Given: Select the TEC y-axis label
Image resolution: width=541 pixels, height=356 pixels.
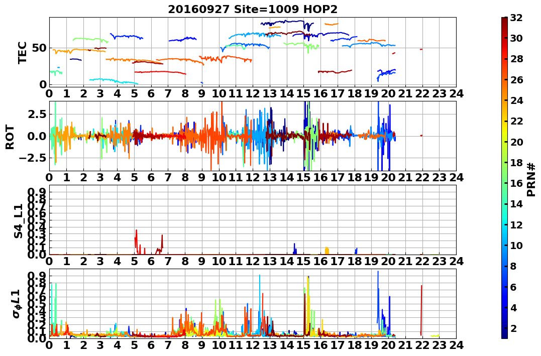Looking at the screenshot, I should [22, 52].
